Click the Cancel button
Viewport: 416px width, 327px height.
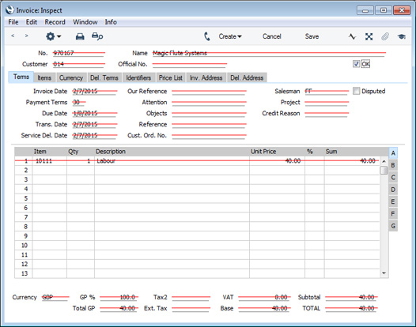click(272, 36)
